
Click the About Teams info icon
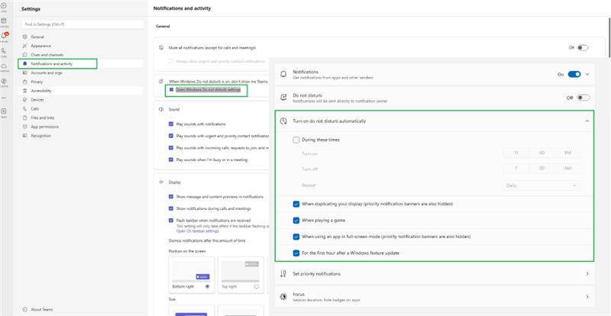click(25, 309)
